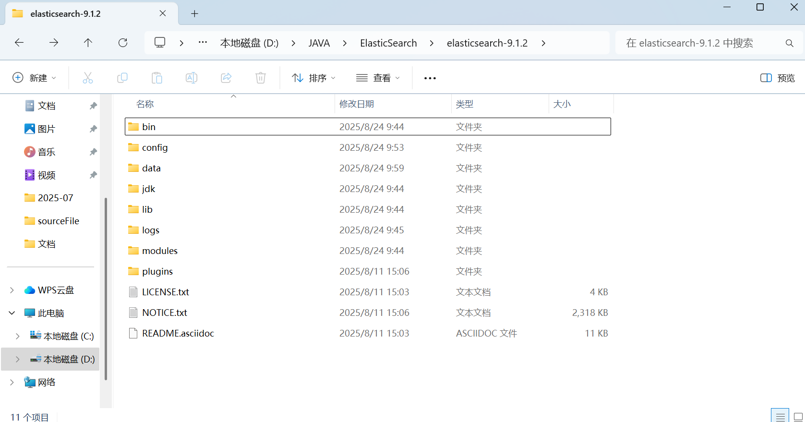Open the address bar ellipsis overflow
Screen dimensions: 805x422
point(203,43)
